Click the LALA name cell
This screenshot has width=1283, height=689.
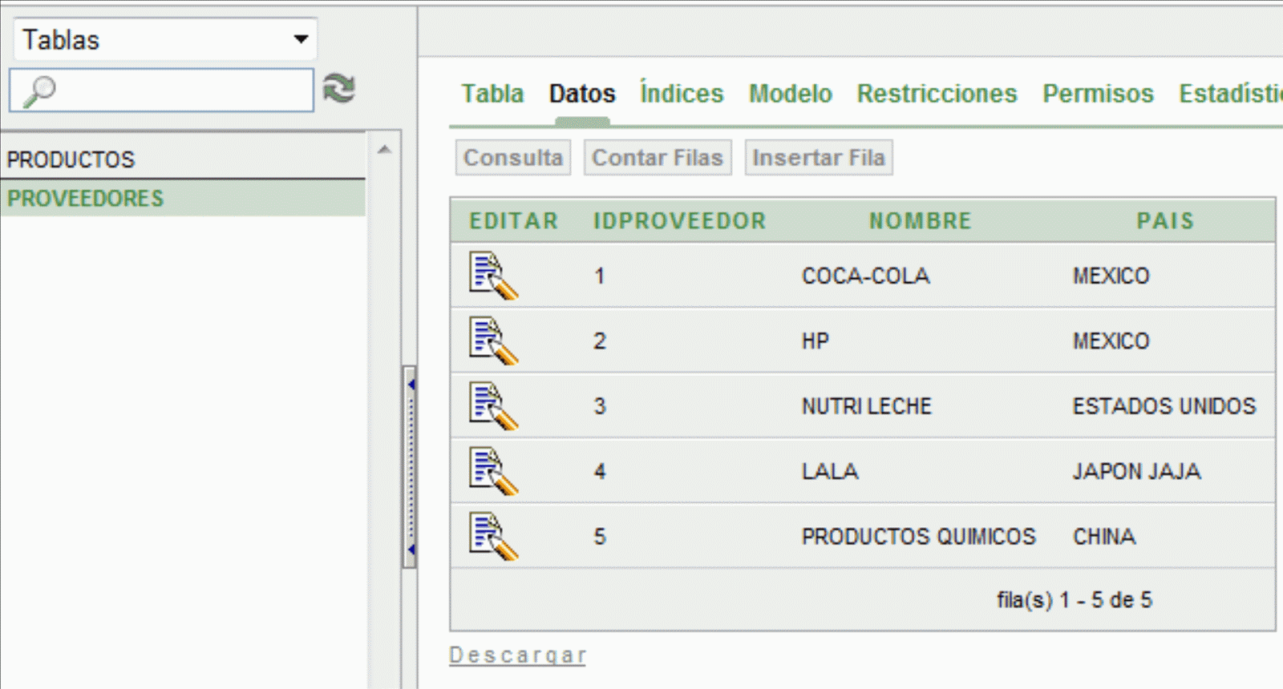[830, 471]
